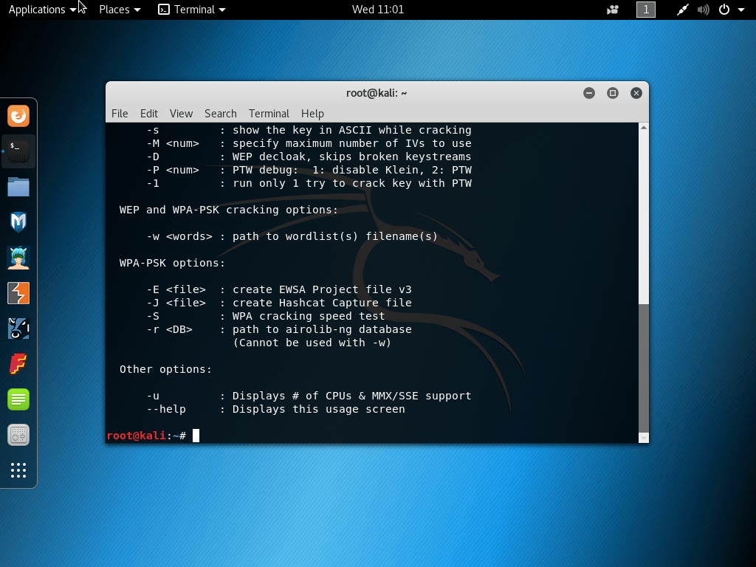Open the Files folder in dock

coord(18,187)
